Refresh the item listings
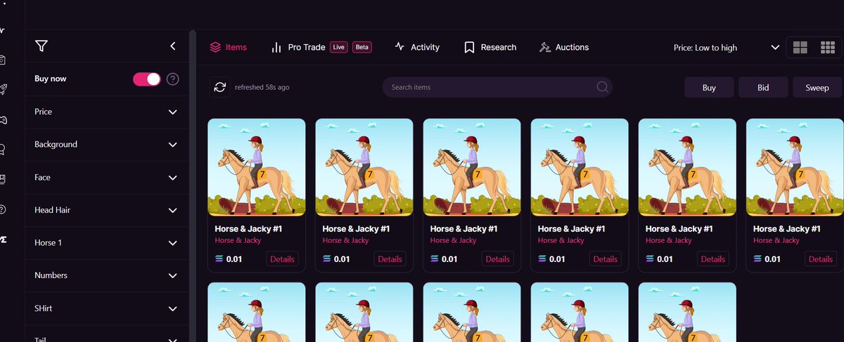844x342 pixels. click(x=219, y=87)
